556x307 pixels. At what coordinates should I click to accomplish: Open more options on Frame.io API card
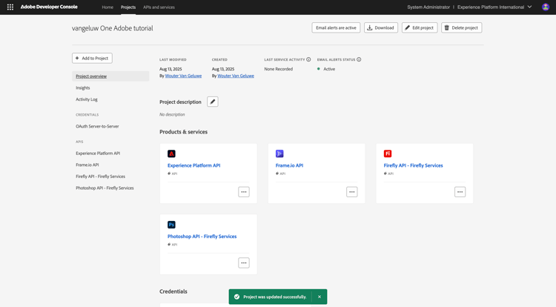click(x=351, y=192)
